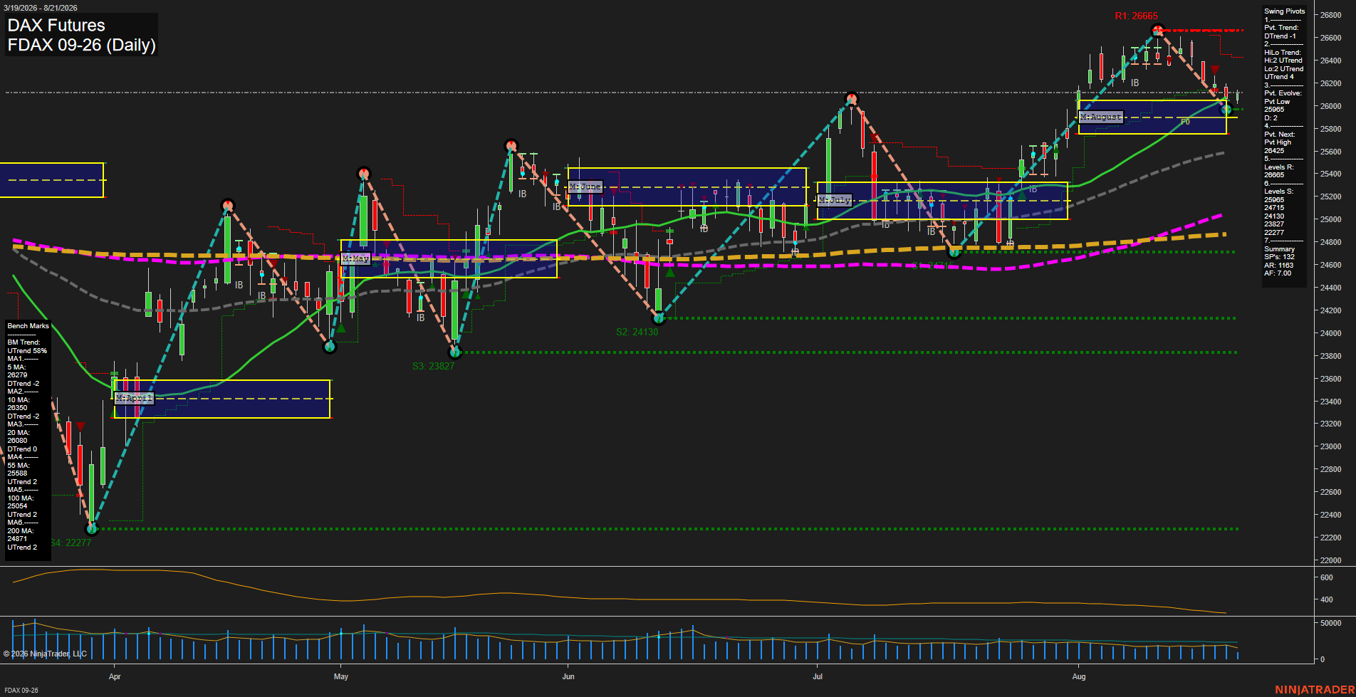Click the early-May swing high pivot circle
Screen dimensions: 1356x697
tap(364, 174)
